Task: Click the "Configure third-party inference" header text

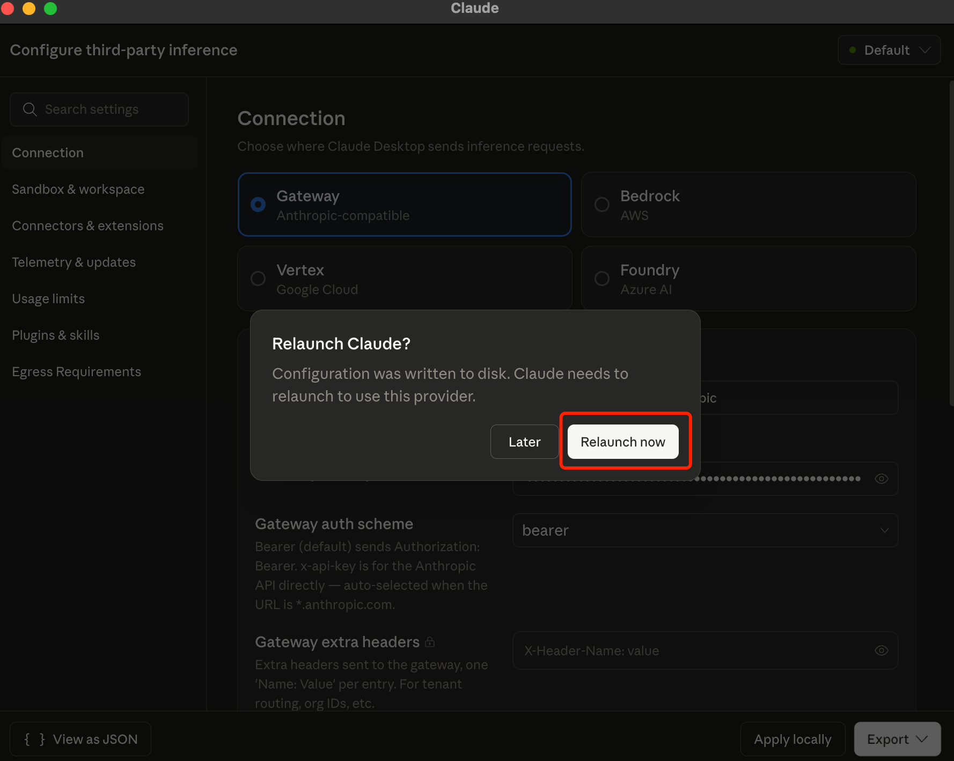Action: click(123, 50)
